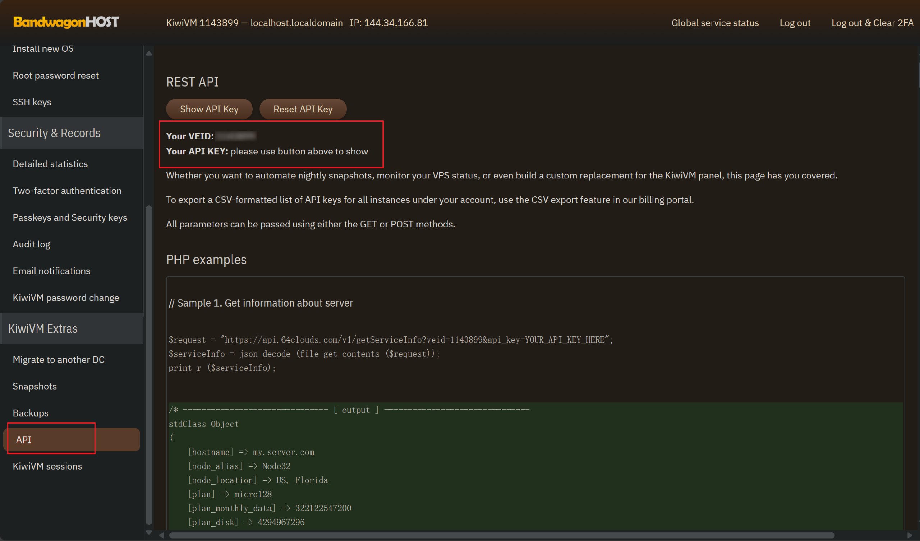
Task: Open KiwiVM sessions page
Action: click(x=47, y=467)
